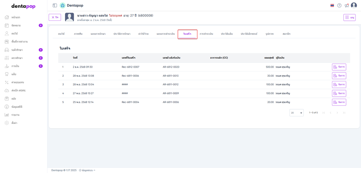Click the อาการหลัก (CC) column header
This screenshot has height=173, width=361.
click(x=219, y=58)
